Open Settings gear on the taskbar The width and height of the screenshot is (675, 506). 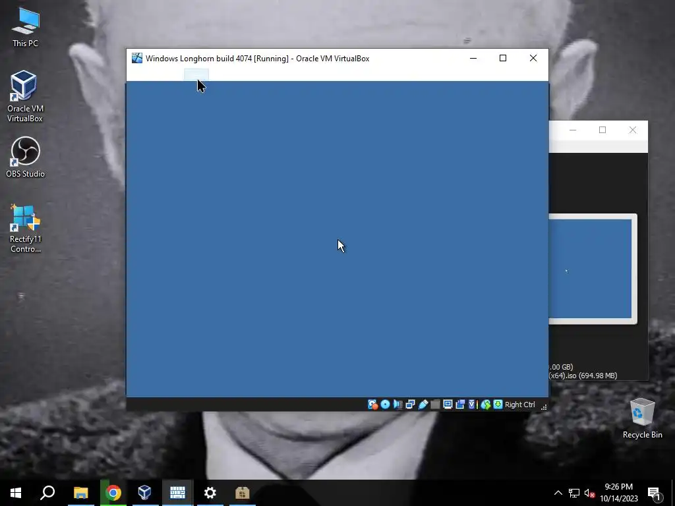point(210,493)
